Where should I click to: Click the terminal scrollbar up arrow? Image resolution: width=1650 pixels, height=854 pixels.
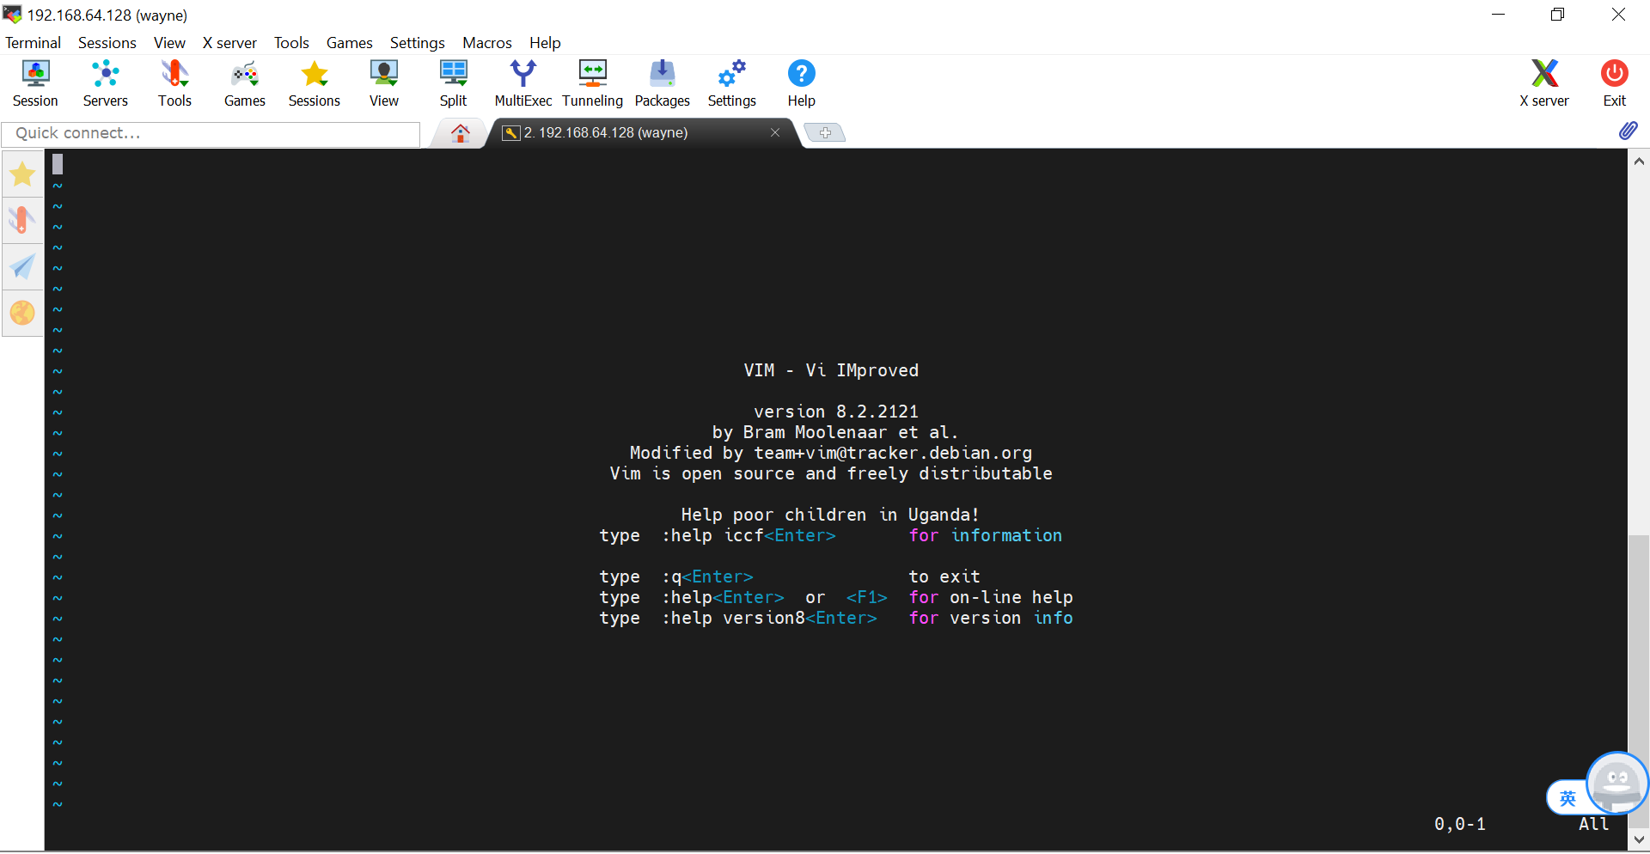pyautogui.click(x=1639, y=161)
